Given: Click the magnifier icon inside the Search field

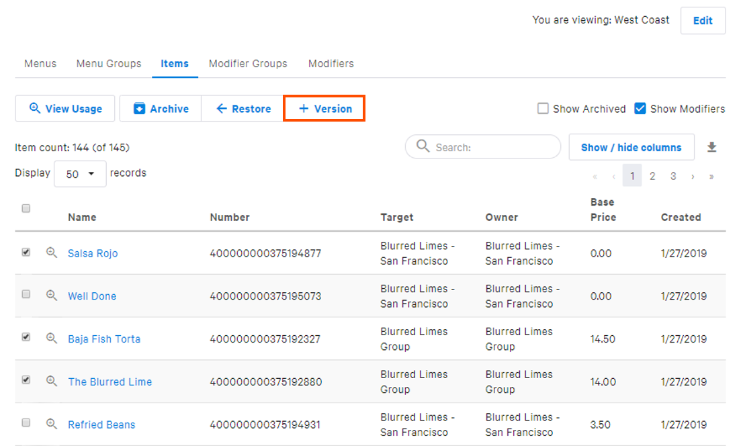Looking at the screenshot, I should 422,146.
